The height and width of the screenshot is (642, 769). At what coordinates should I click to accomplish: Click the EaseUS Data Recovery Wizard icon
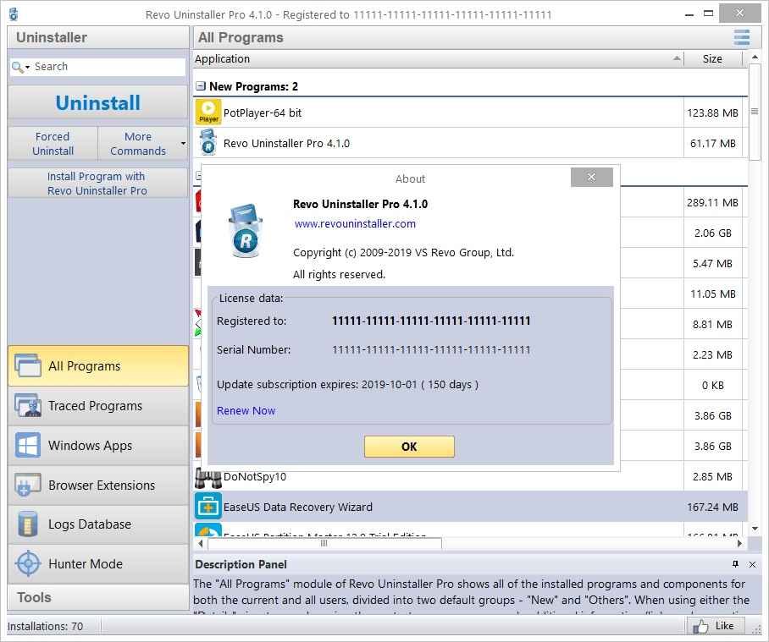pos(208,507)
